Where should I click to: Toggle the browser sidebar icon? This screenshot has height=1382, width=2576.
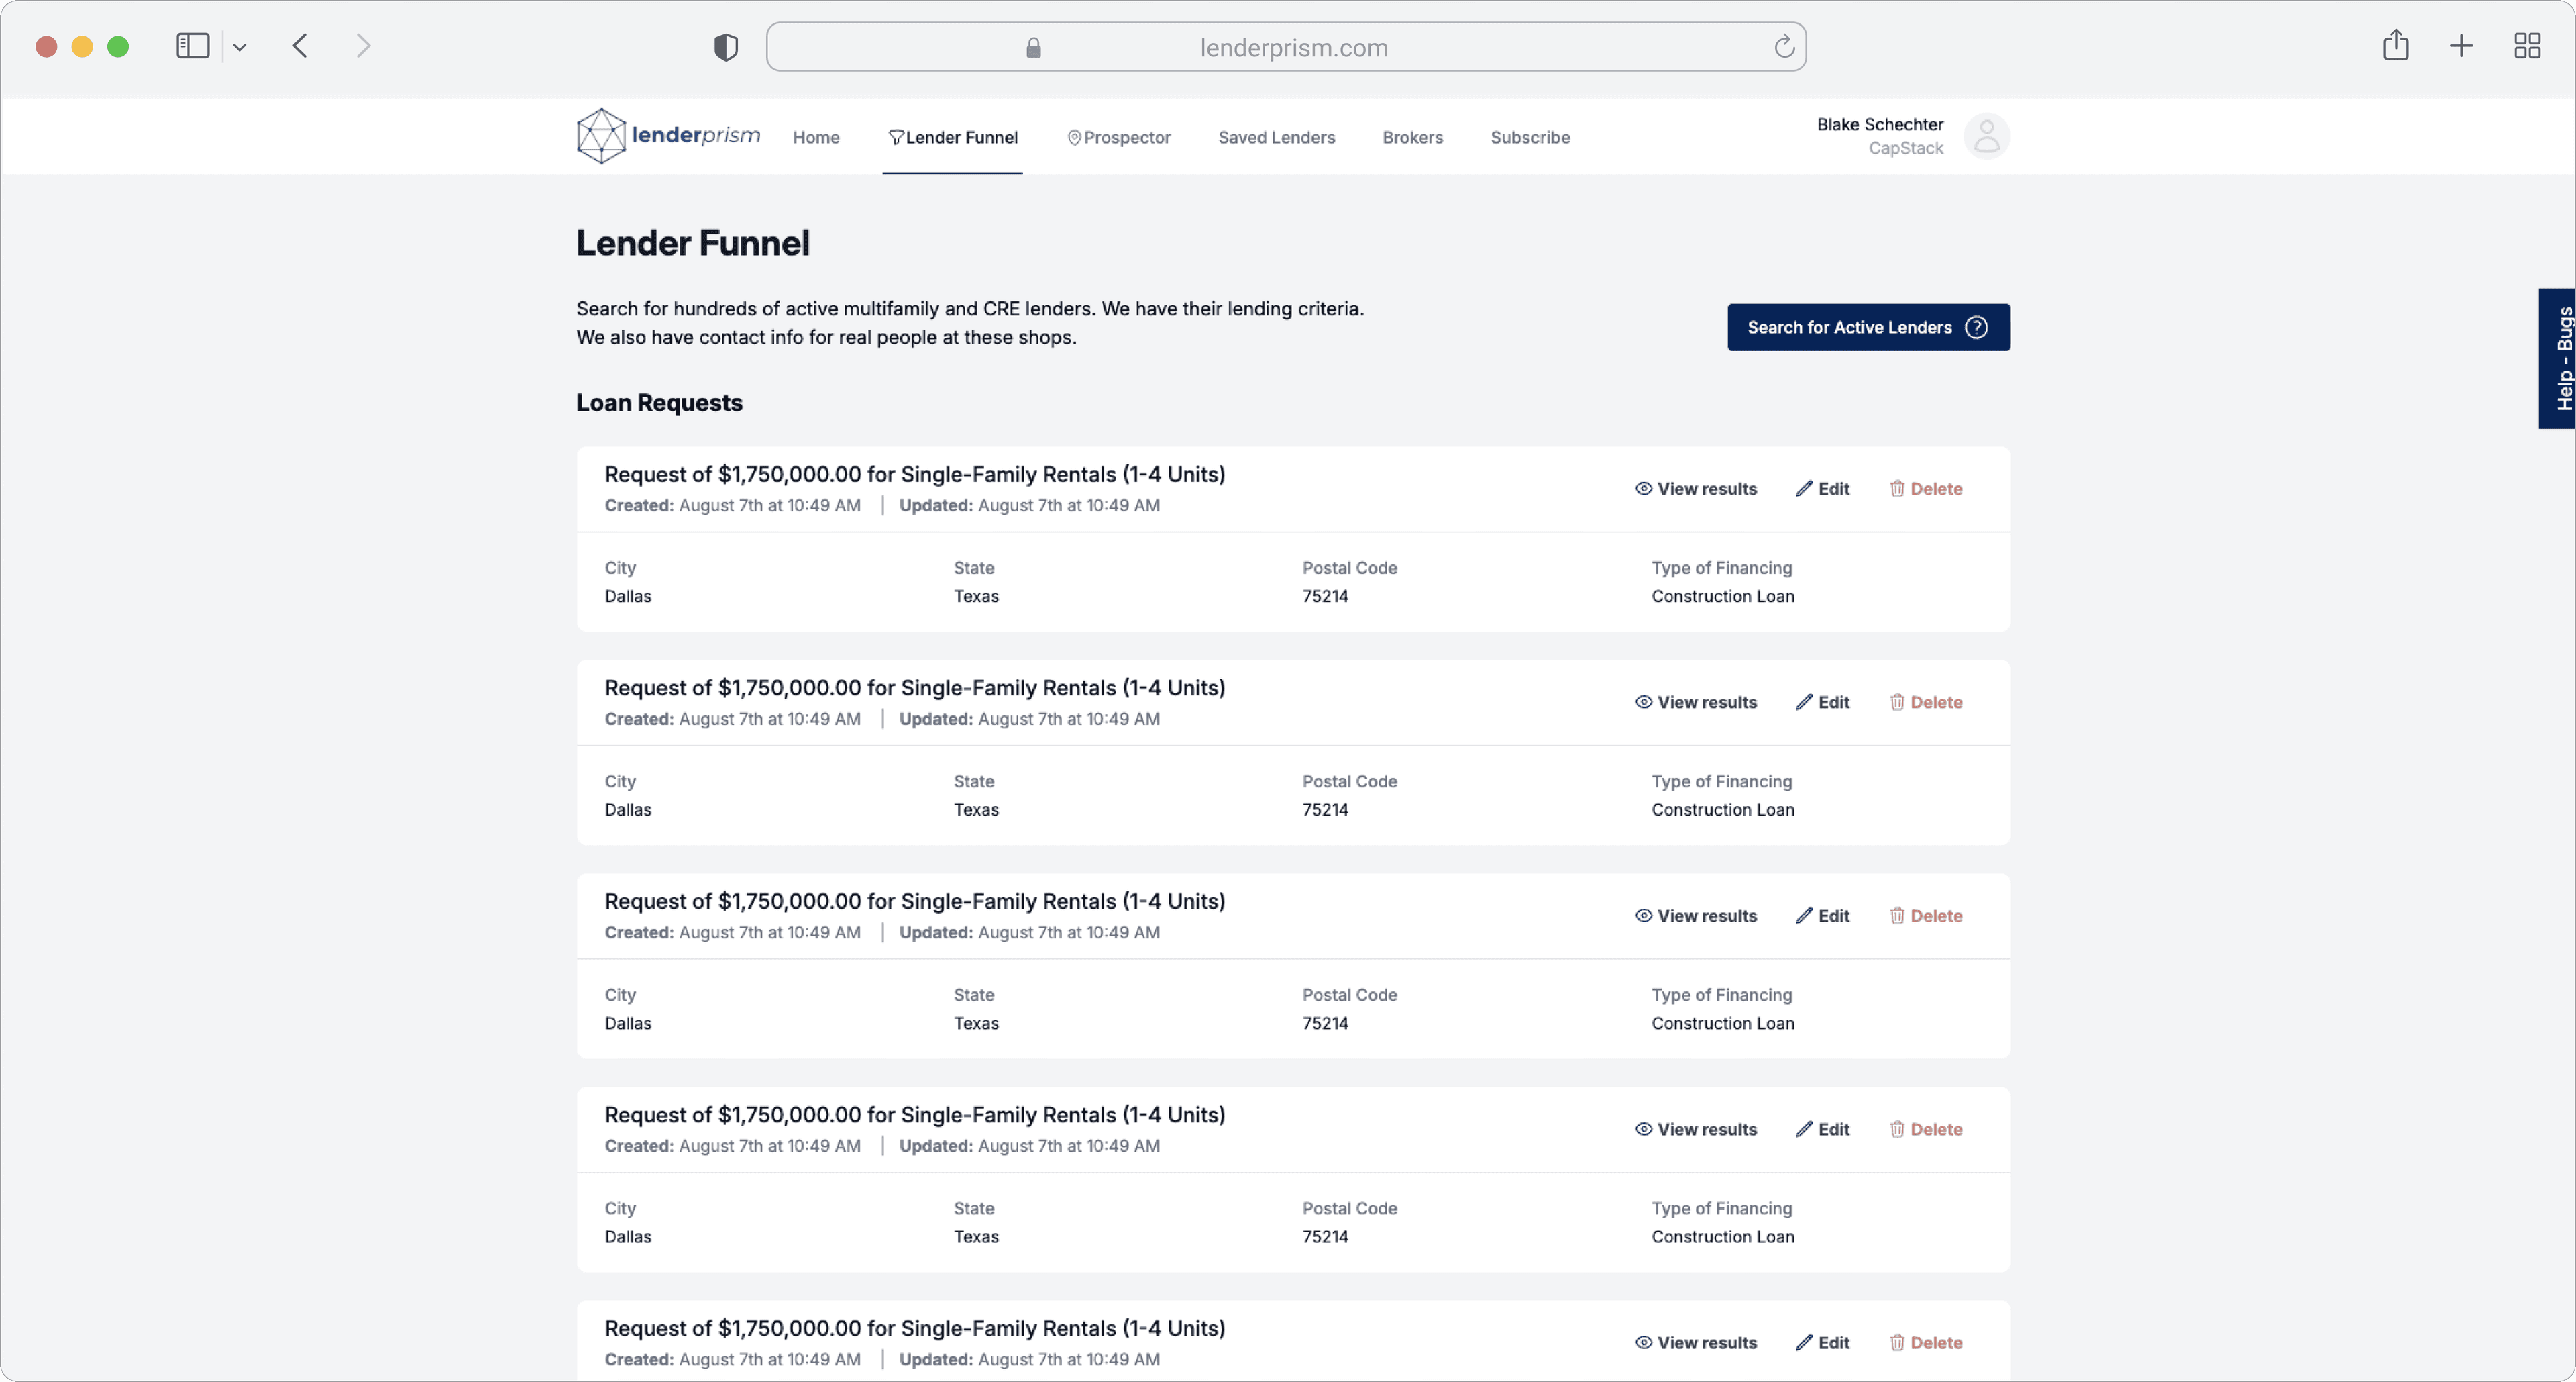[x=192, y=45]
